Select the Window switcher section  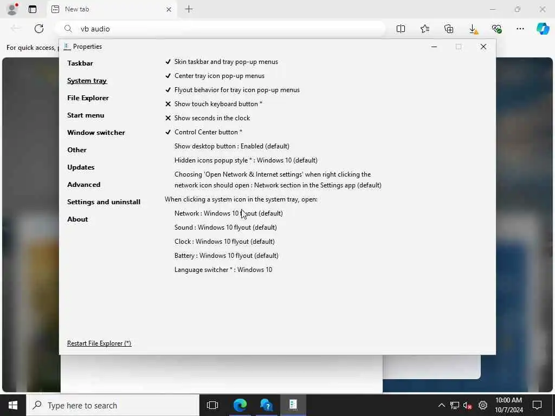click(96, 133)
